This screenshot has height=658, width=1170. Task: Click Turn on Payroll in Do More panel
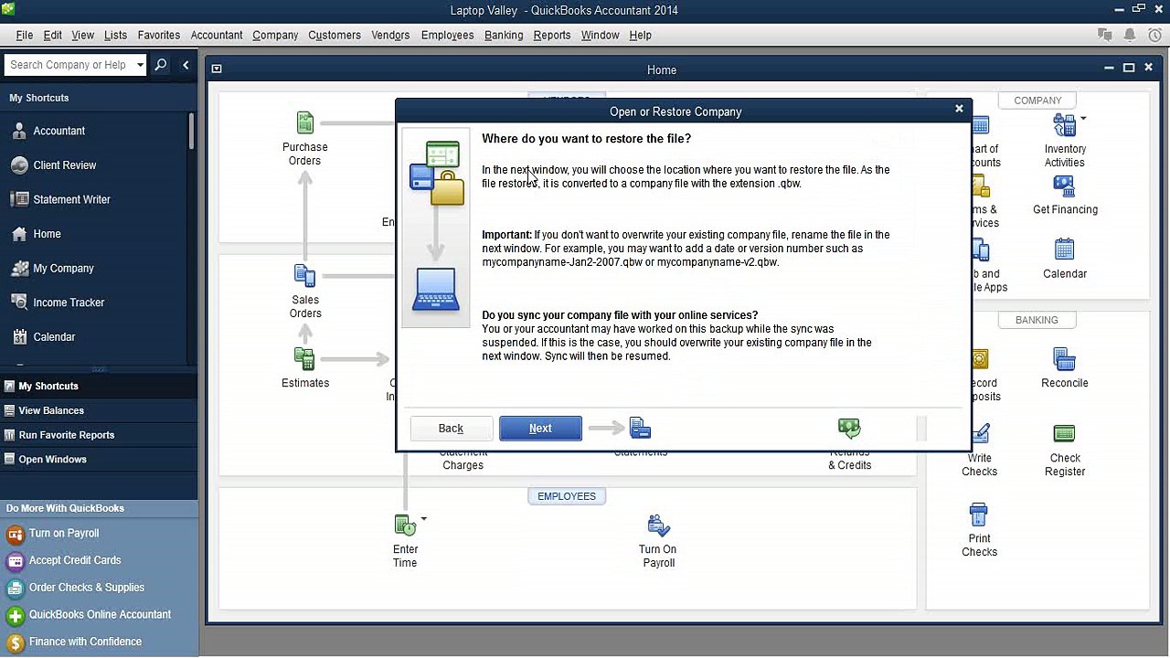[64, 534]
